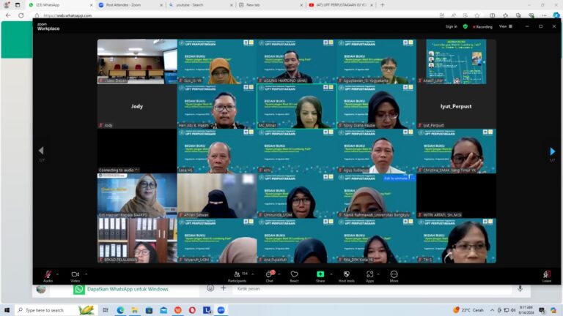
Task: Click the Windows taskbar search box
Action: coord(50,310)
